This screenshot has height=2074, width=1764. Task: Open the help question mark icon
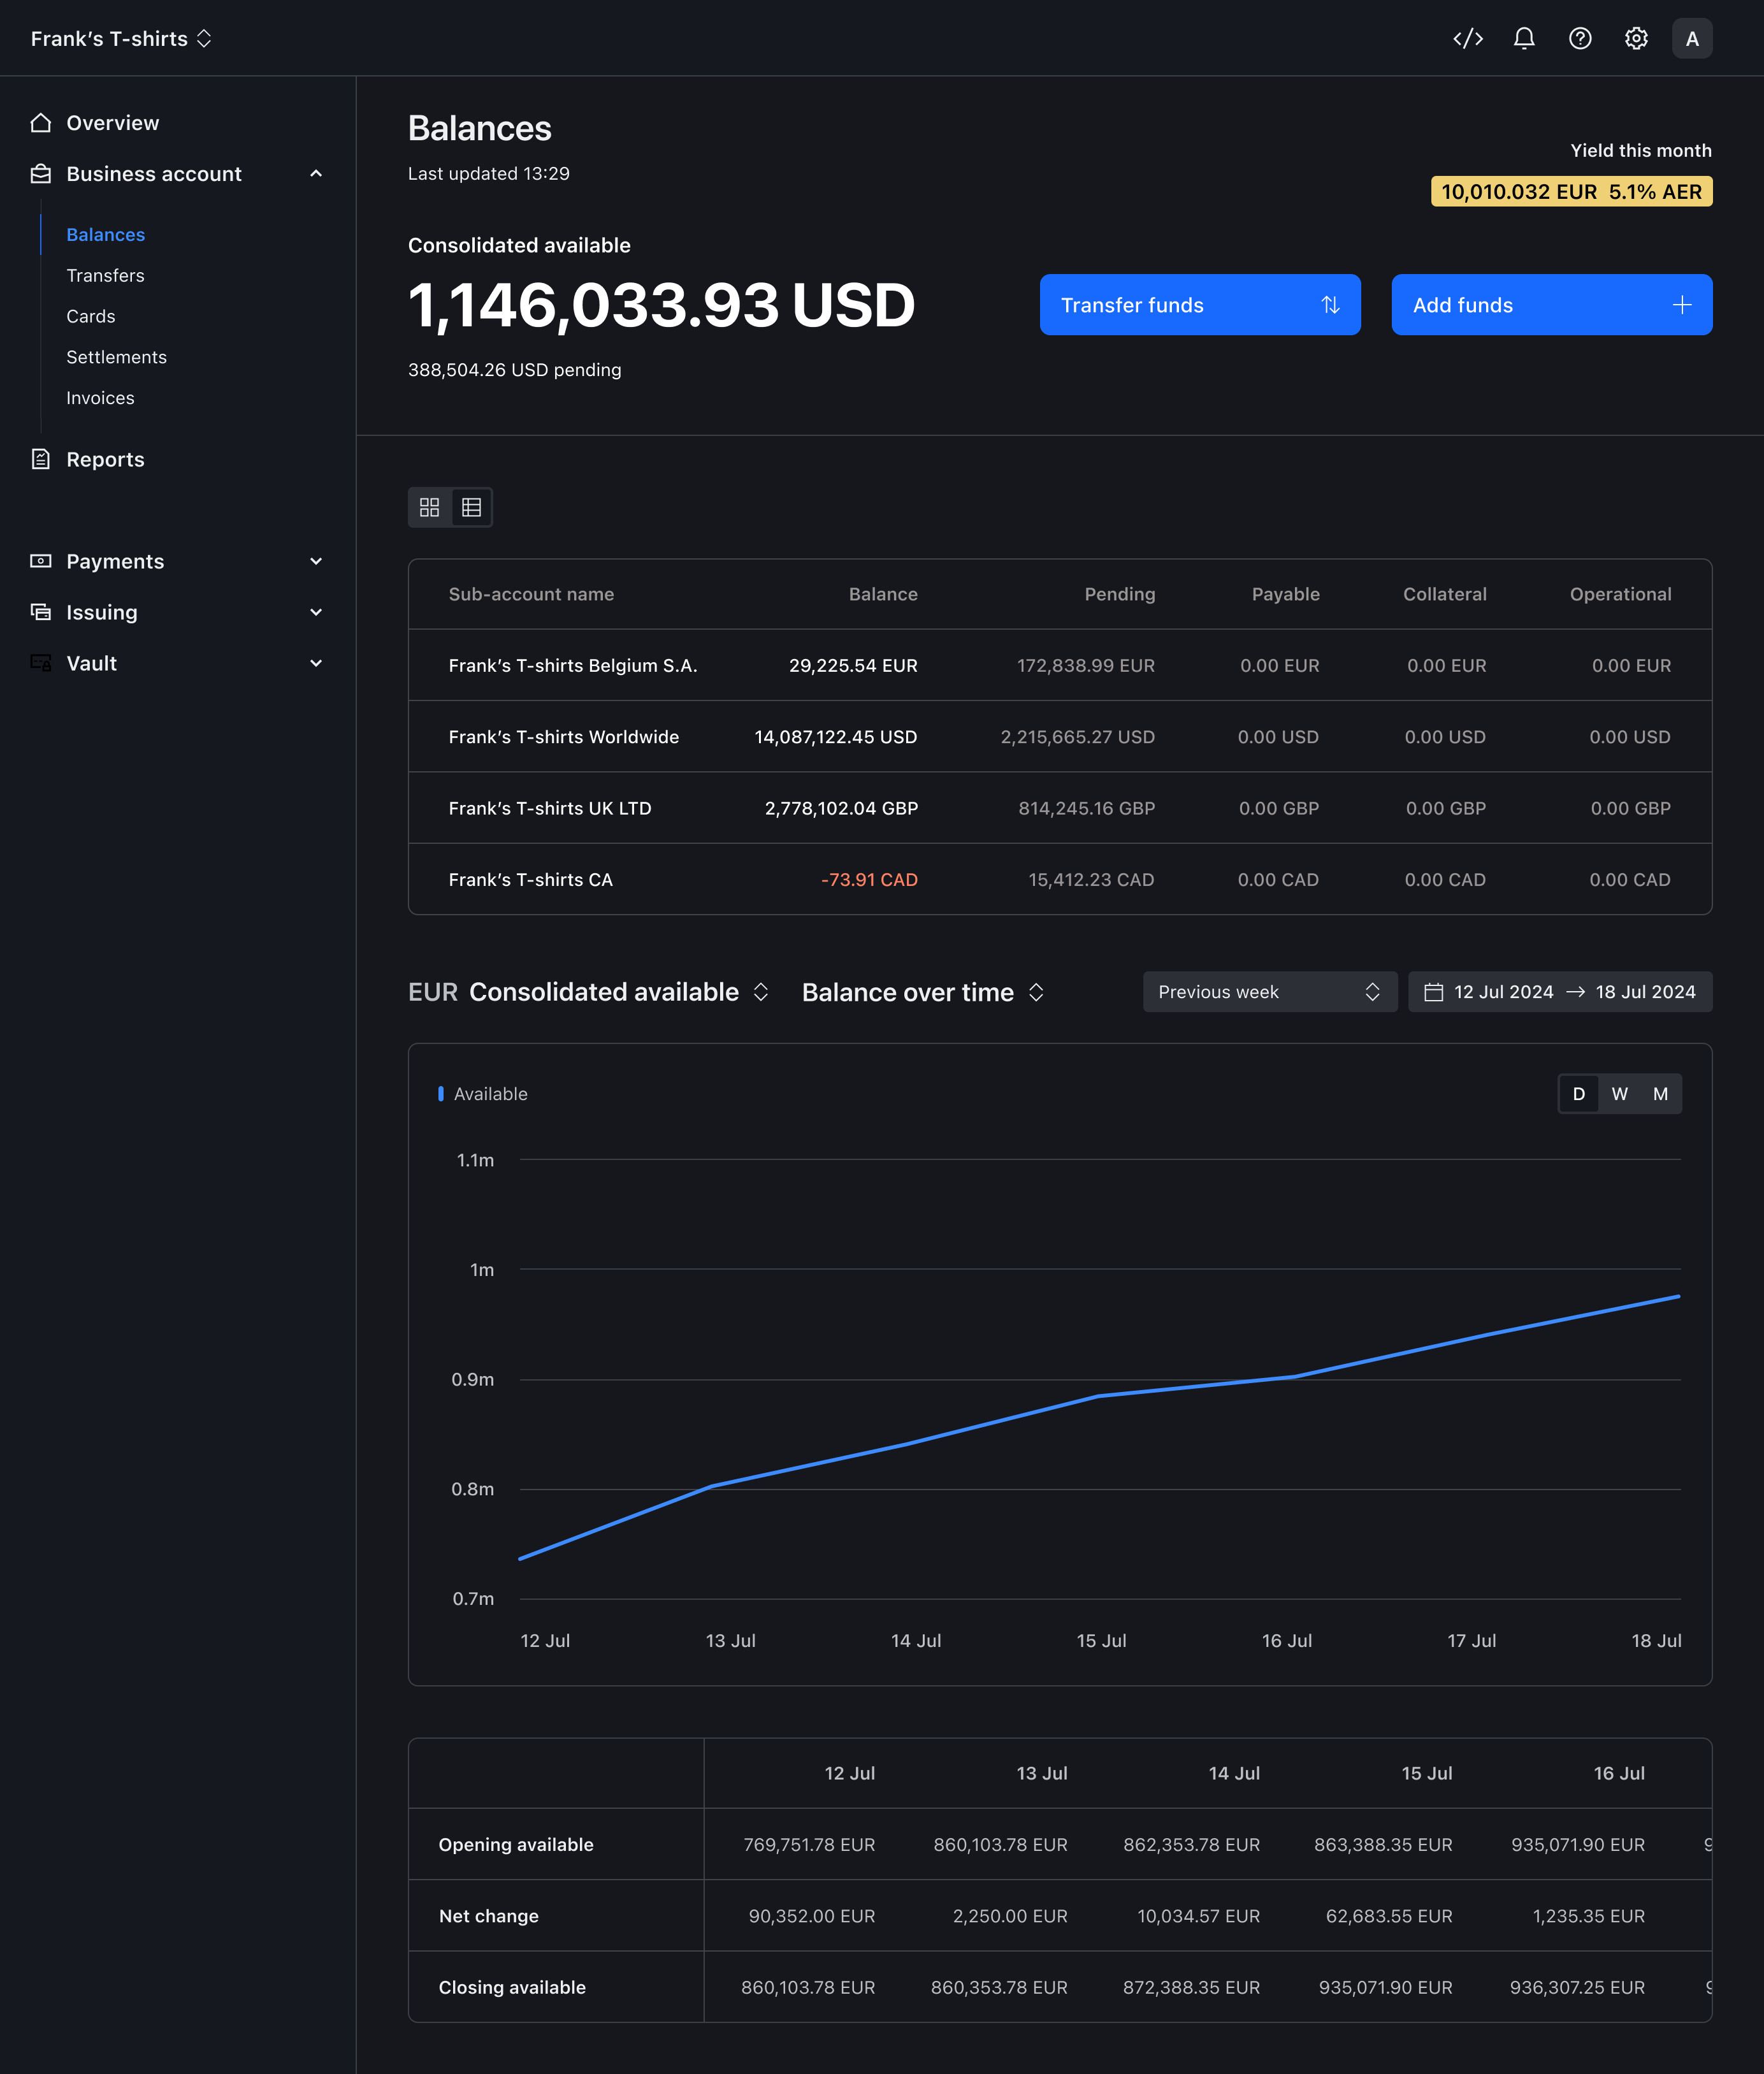(1579, 38)
